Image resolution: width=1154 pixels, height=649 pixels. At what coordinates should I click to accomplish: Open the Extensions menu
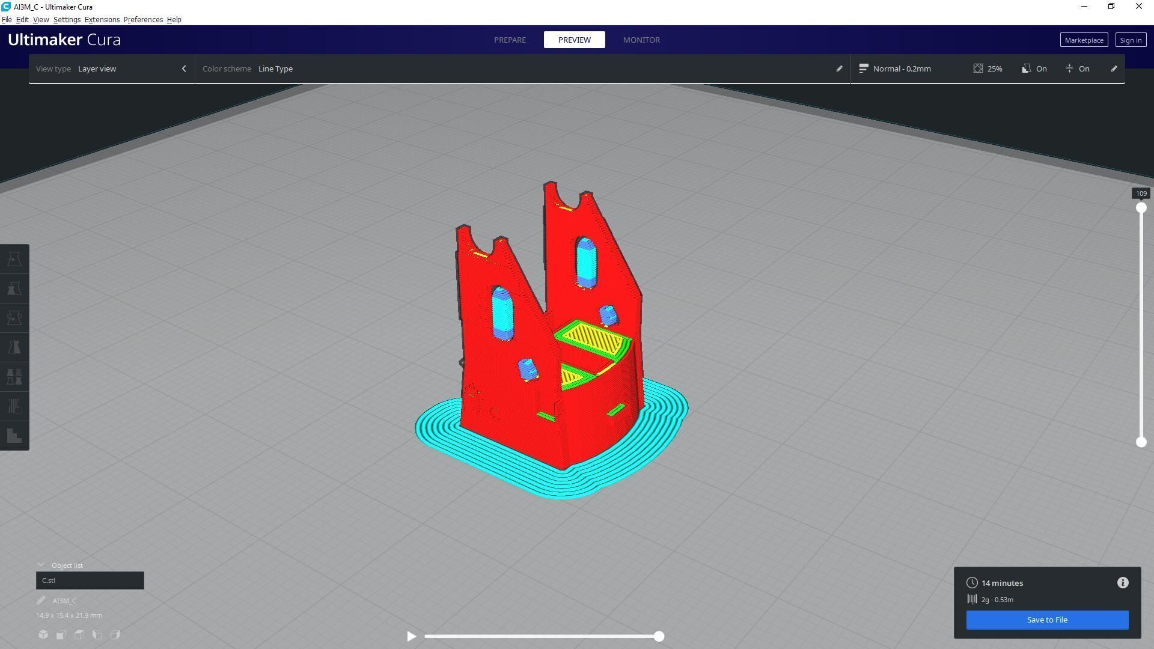[102, 20]
